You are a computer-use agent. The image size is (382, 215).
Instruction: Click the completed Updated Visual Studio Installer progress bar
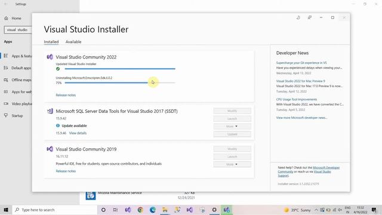point(120,69)
